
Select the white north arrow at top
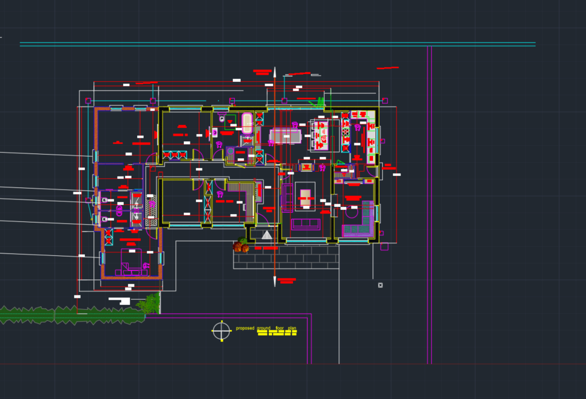point(275,72)
